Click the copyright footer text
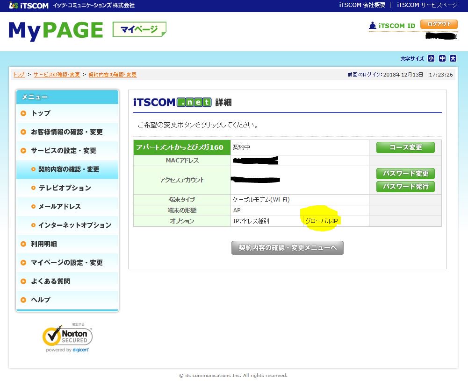Screen dimensions: 468x385 click(x=233, y=376)
